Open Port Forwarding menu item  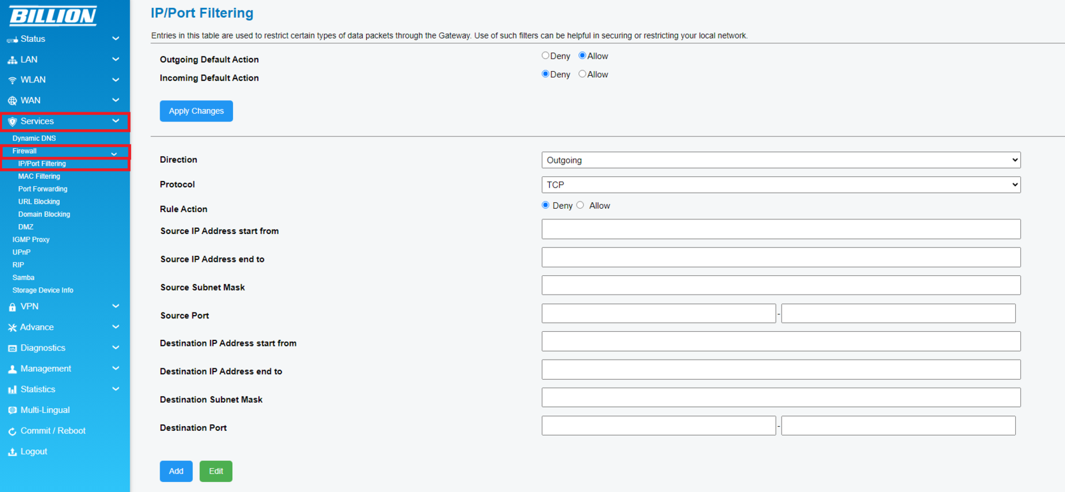click(43, 189)
